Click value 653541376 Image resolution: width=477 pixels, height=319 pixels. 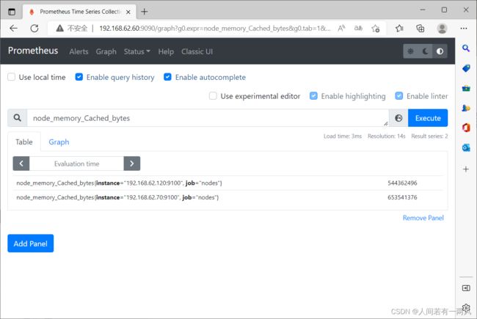coord(402,197)
